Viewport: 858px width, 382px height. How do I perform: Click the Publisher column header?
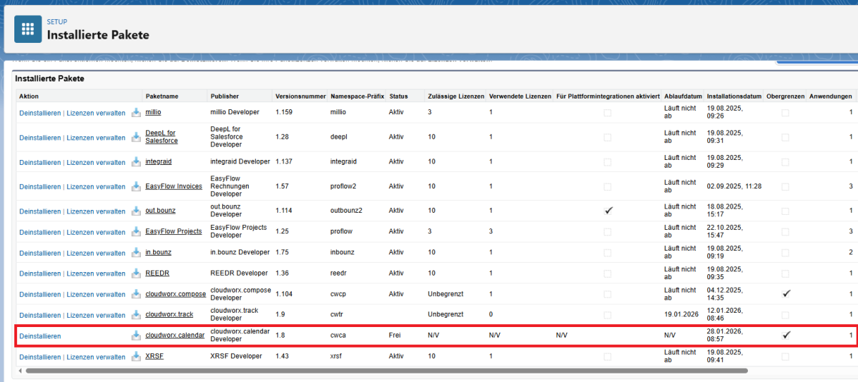click(x=225, y=96)
